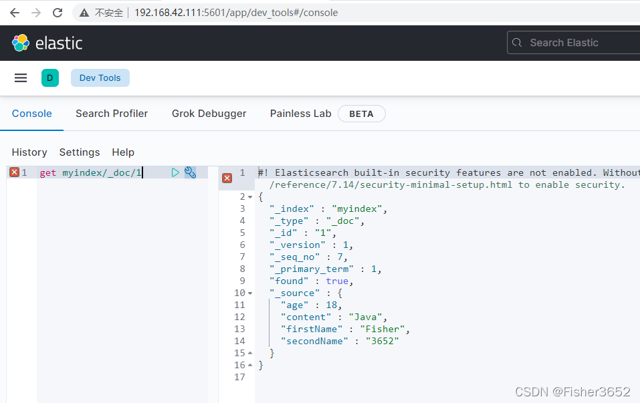This screenshot has height=403, width=640.
Task: Click the "secondName" : "3652" line
Action: (x=340, y=341)
